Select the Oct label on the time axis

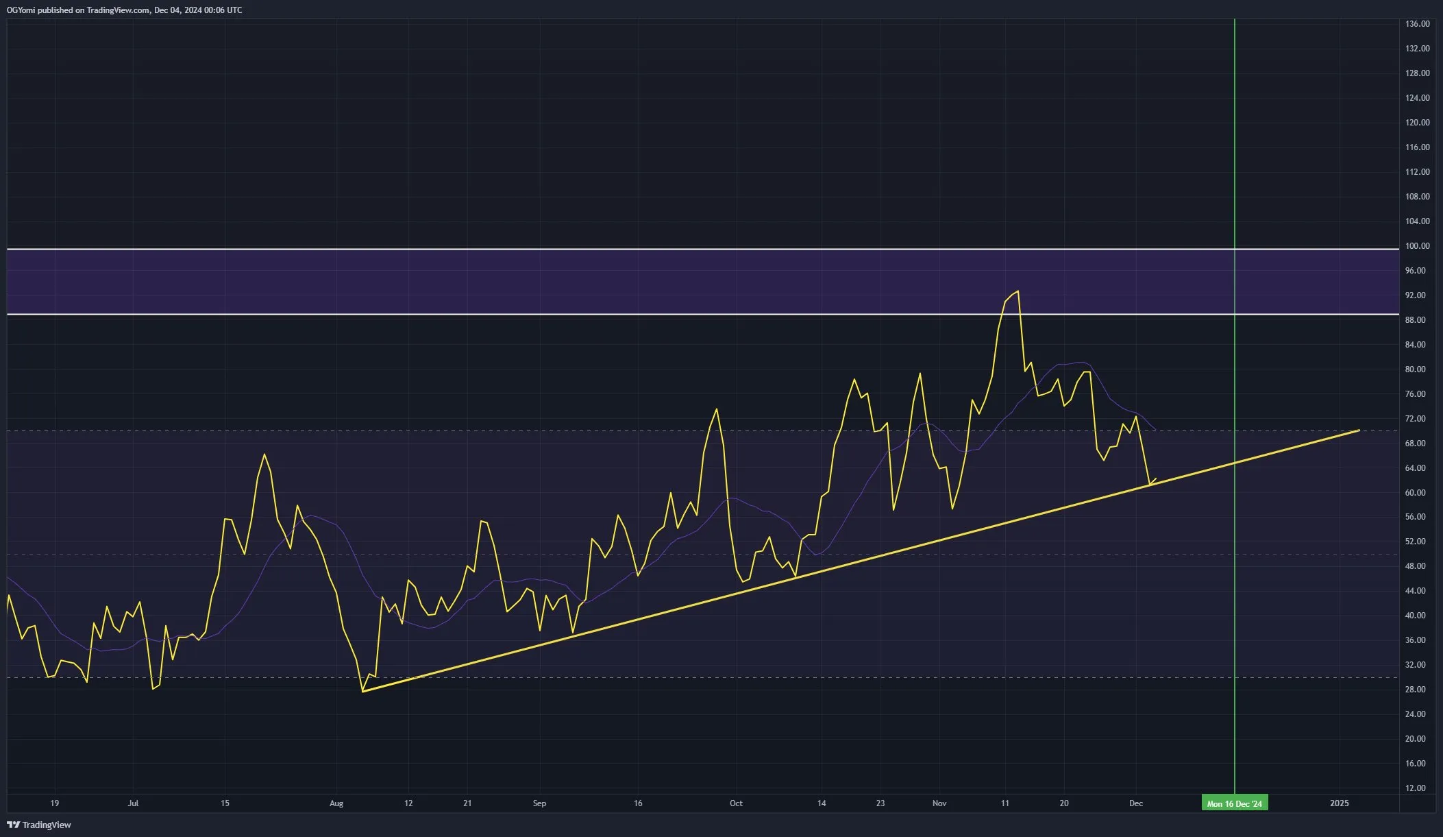(x=736, y=803)
